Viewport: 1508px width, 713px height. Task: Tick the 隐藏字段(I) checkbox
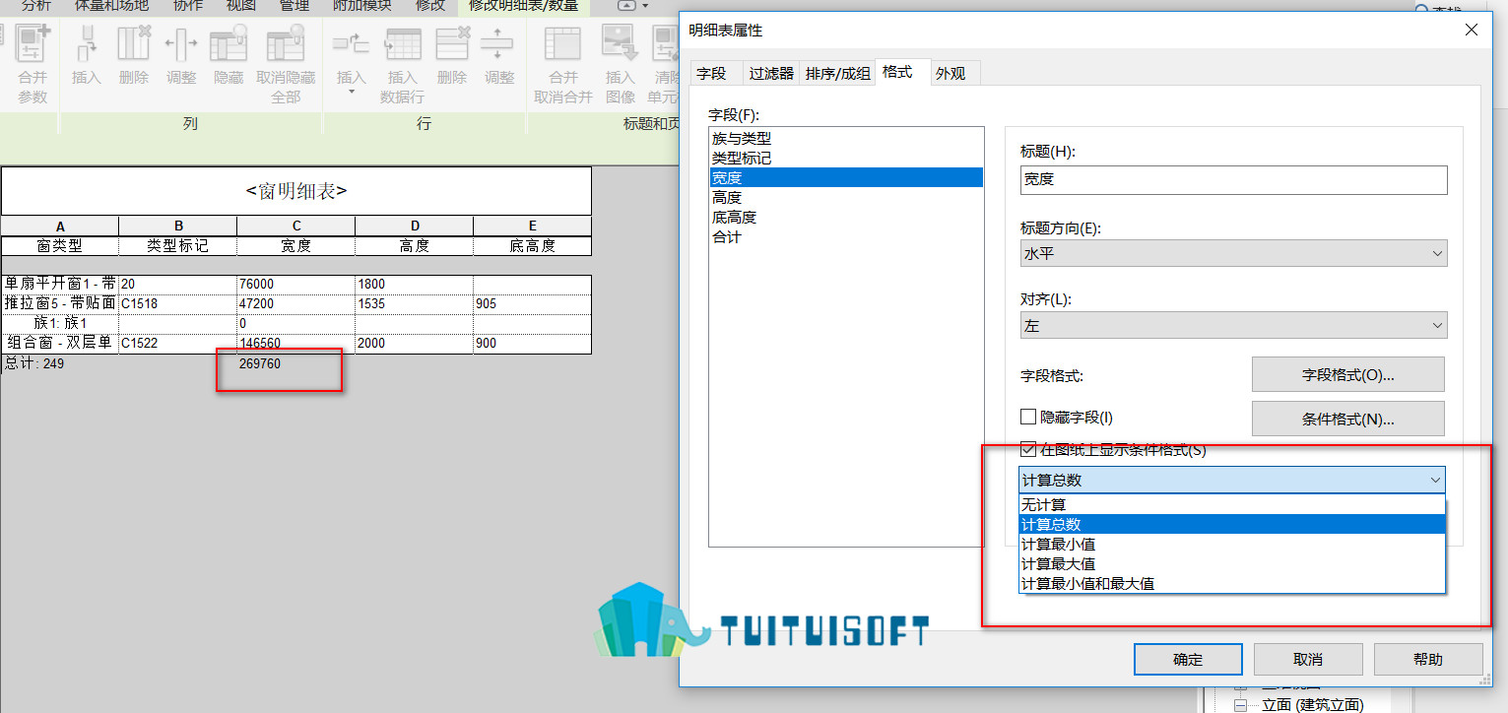pyautogui.click(x=1028, y=418)
